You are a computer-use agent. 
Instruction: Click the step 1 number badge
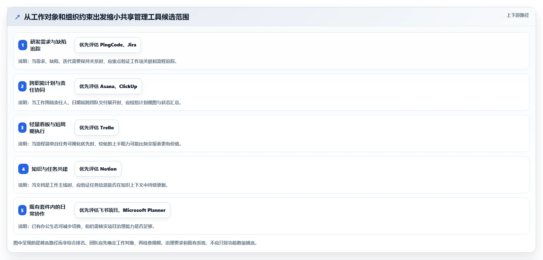point(23,45)
